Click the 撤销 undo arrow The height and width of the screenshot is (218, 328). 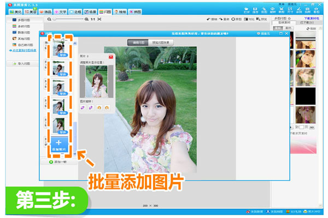coord(212,19)
